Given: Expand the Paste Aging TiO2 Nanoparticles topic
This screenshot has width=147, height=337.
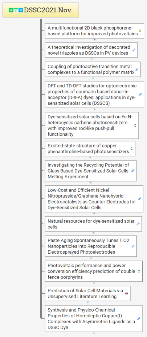Looking at the screenshot, I should coord(91,258).
